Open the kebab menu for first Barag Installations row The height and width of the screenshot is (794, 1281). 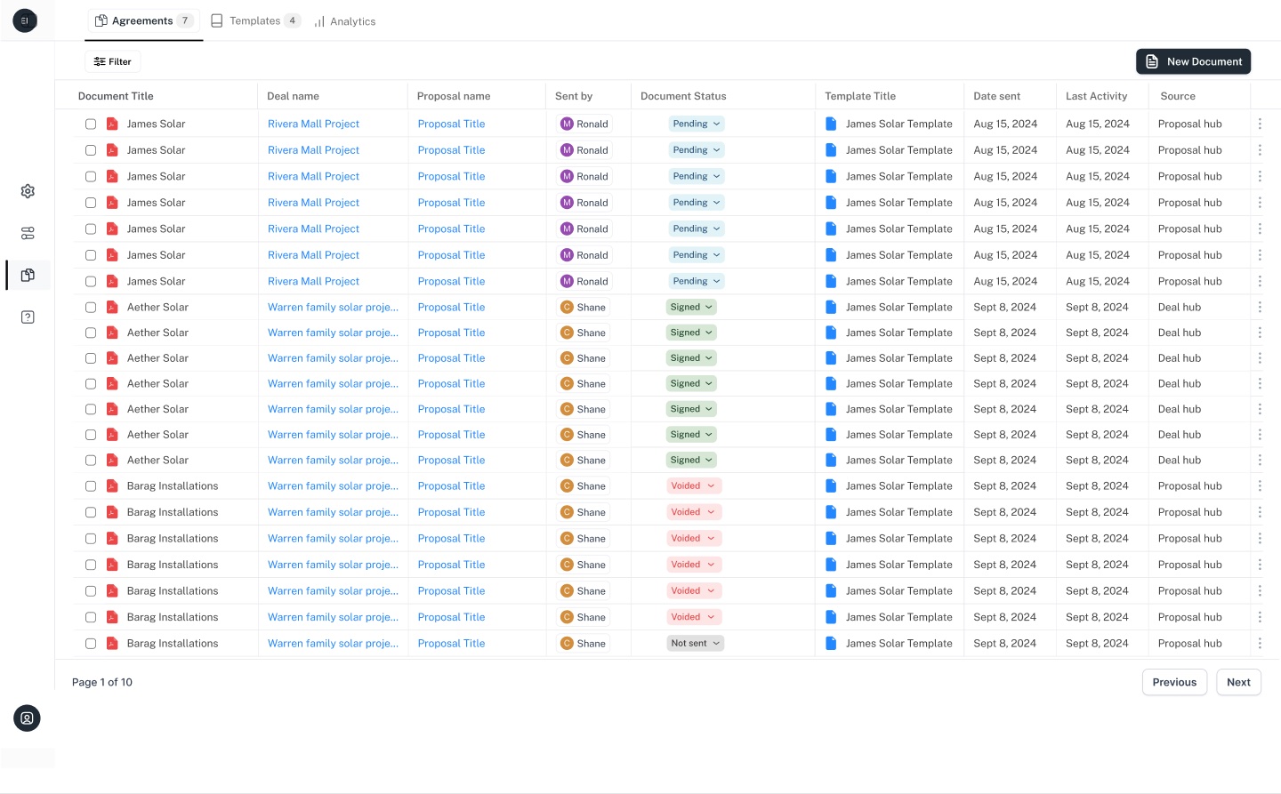pos(1260,485)
